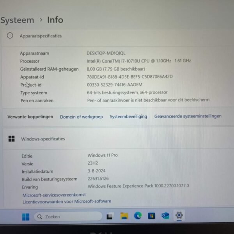Click the Ervaring label
234x234 pixels.
click(30, 187)
